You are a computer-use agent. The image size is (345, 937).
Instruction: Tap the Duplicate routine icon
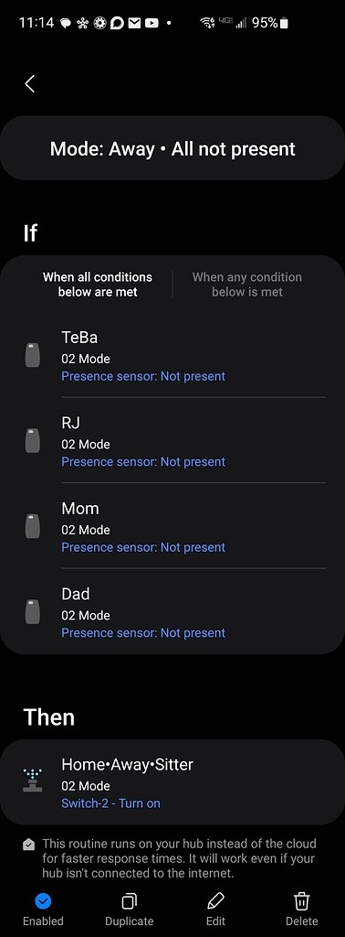coord(130,900)
